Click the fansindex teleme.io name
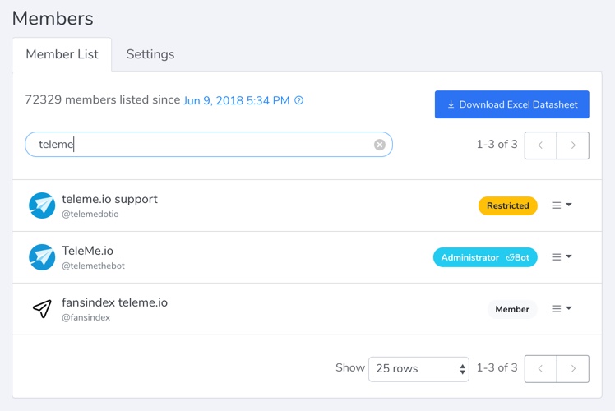 pos(114,302)
